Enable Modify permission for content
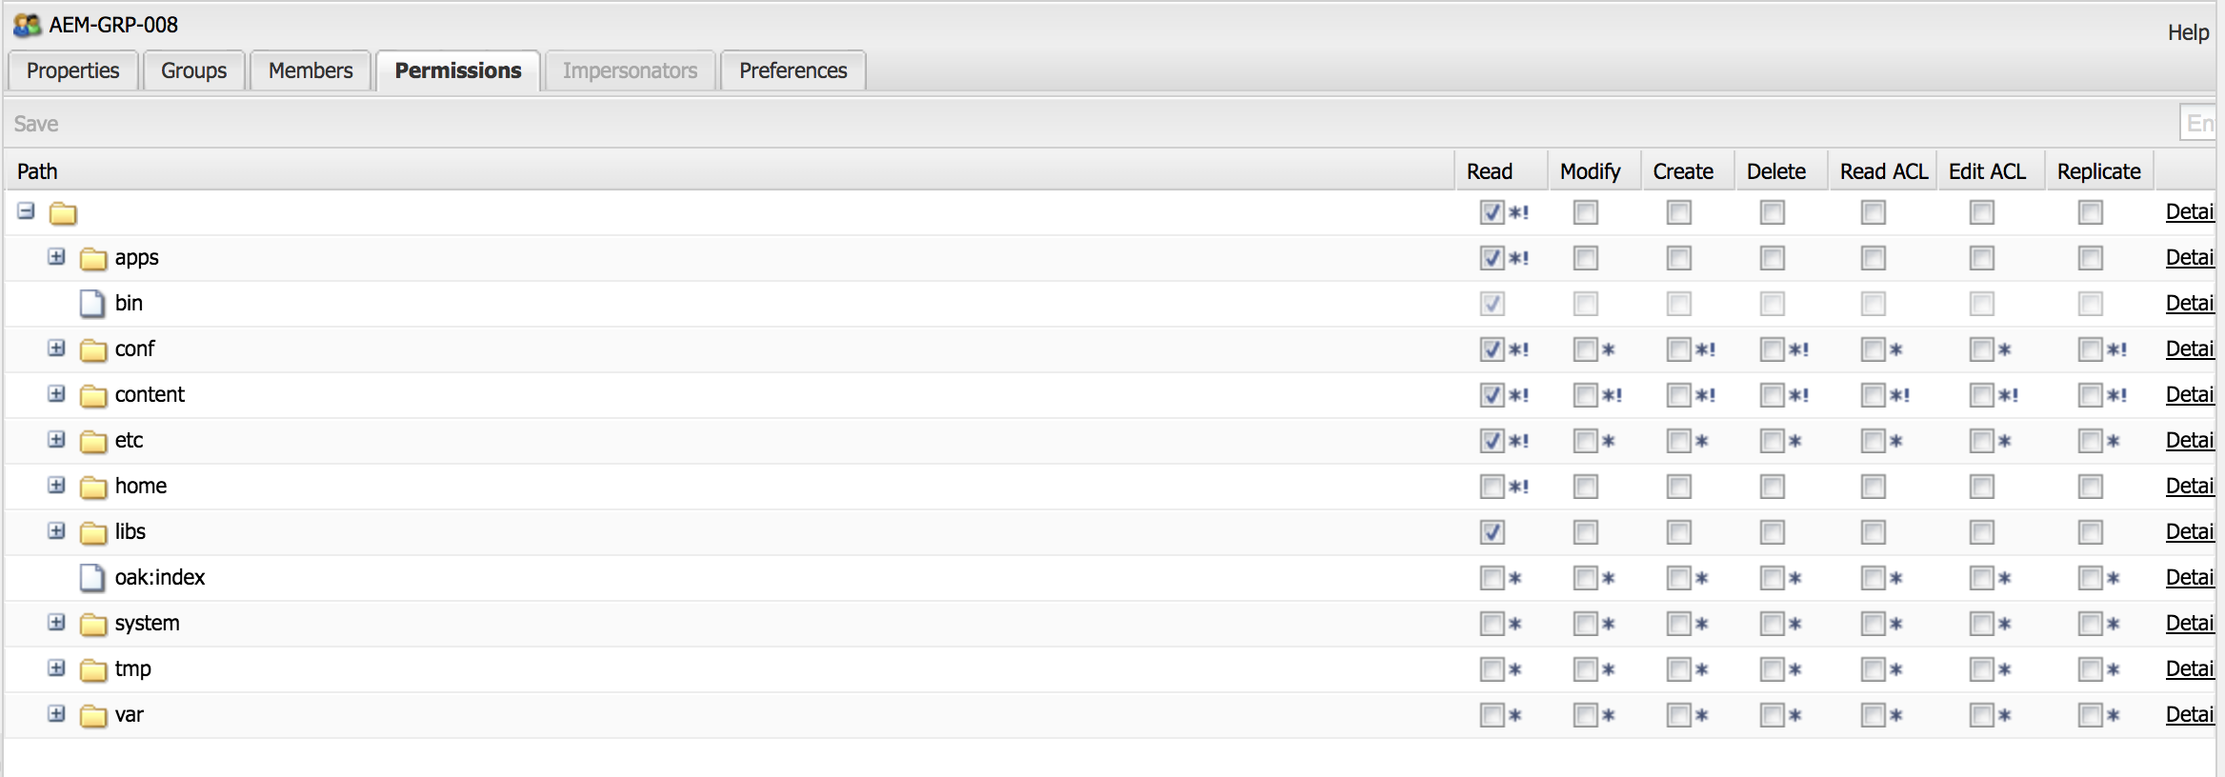 coord(1585,395)
